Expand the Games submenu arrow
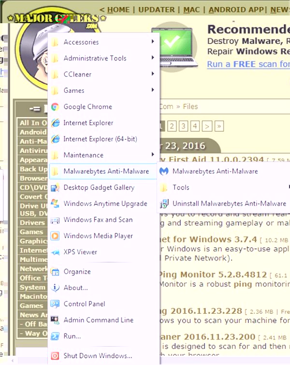 pos(153,90)
